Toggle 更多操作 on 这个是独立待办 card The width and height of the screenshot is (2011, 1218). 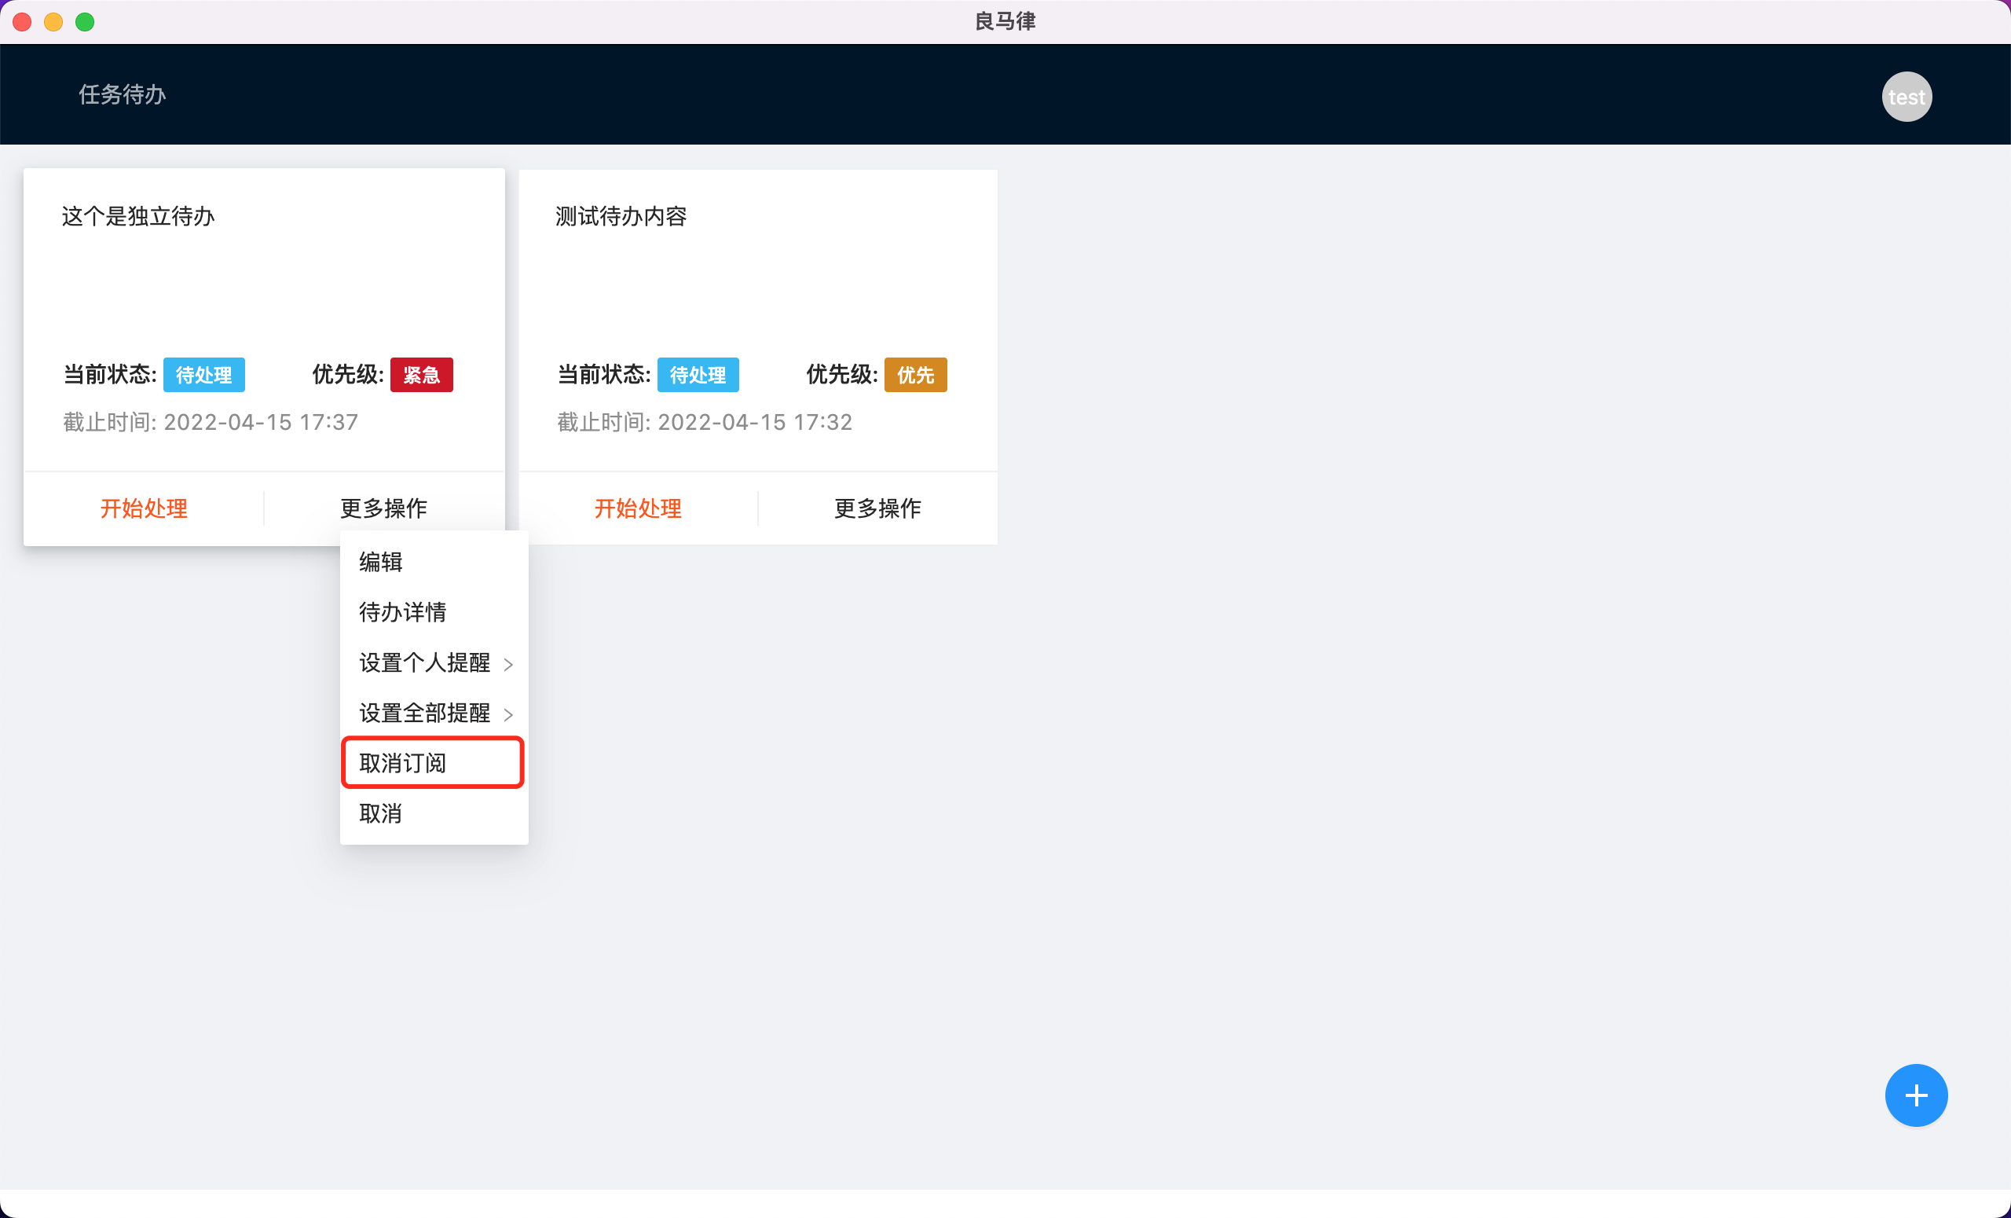[383, 508]
